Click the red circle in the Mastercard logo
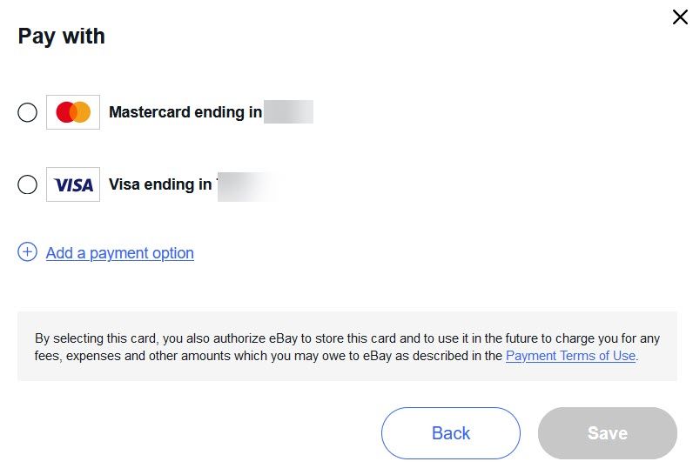The height and width of the screenshot is (475, 693). click(x=65, y=112)
